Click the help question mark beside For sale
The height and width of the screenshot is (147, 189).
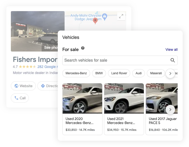tap(83, 48)
